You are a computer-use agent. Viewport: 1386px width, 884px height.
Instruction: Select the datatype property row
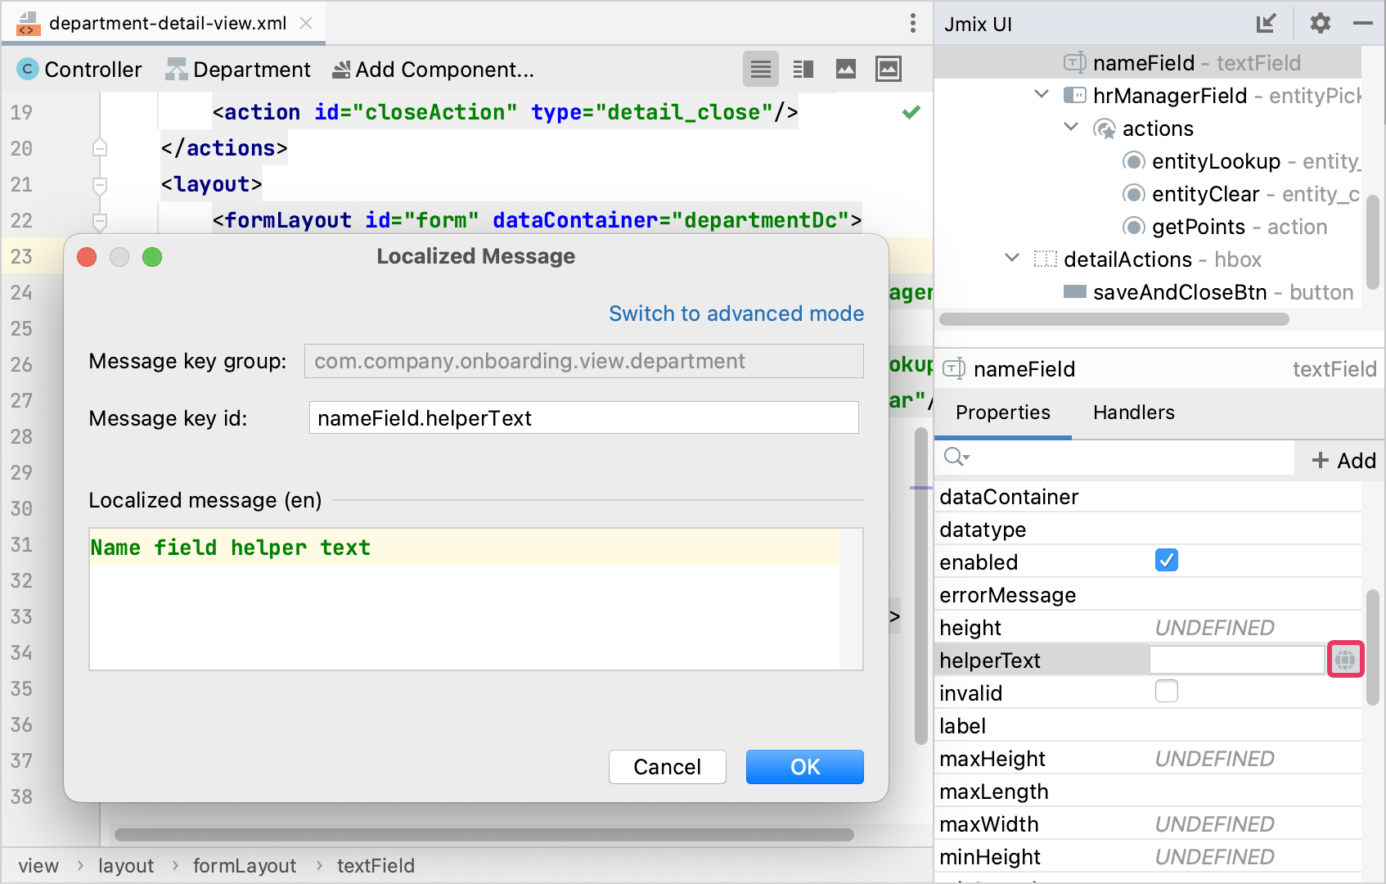point(1148,530)
